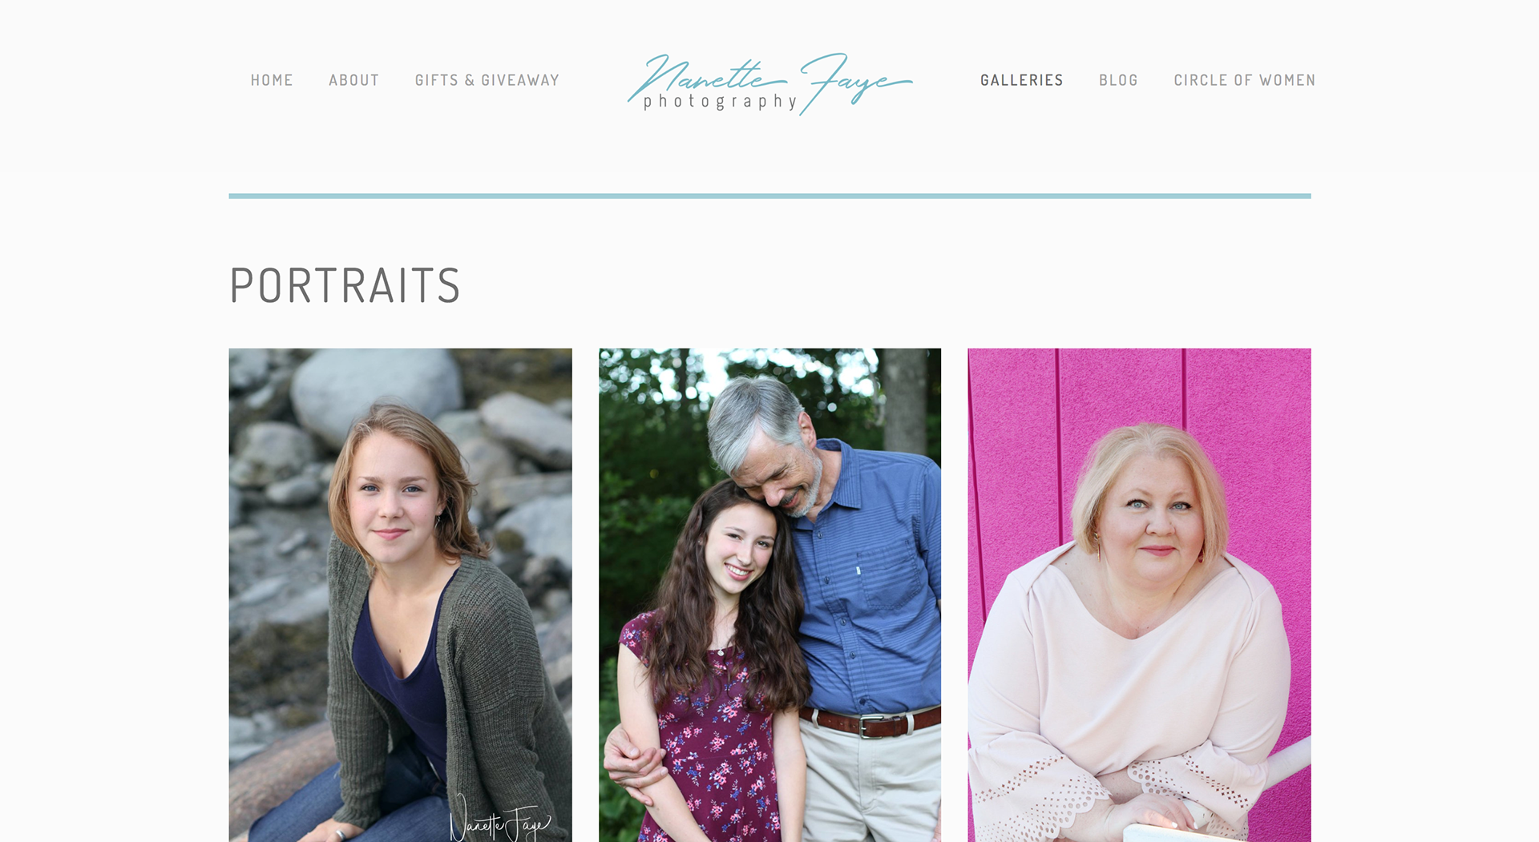Visit the BLOG link
Viewport: 1539px width, 842px height.
pyautogui.click(x=1118, y=80)
